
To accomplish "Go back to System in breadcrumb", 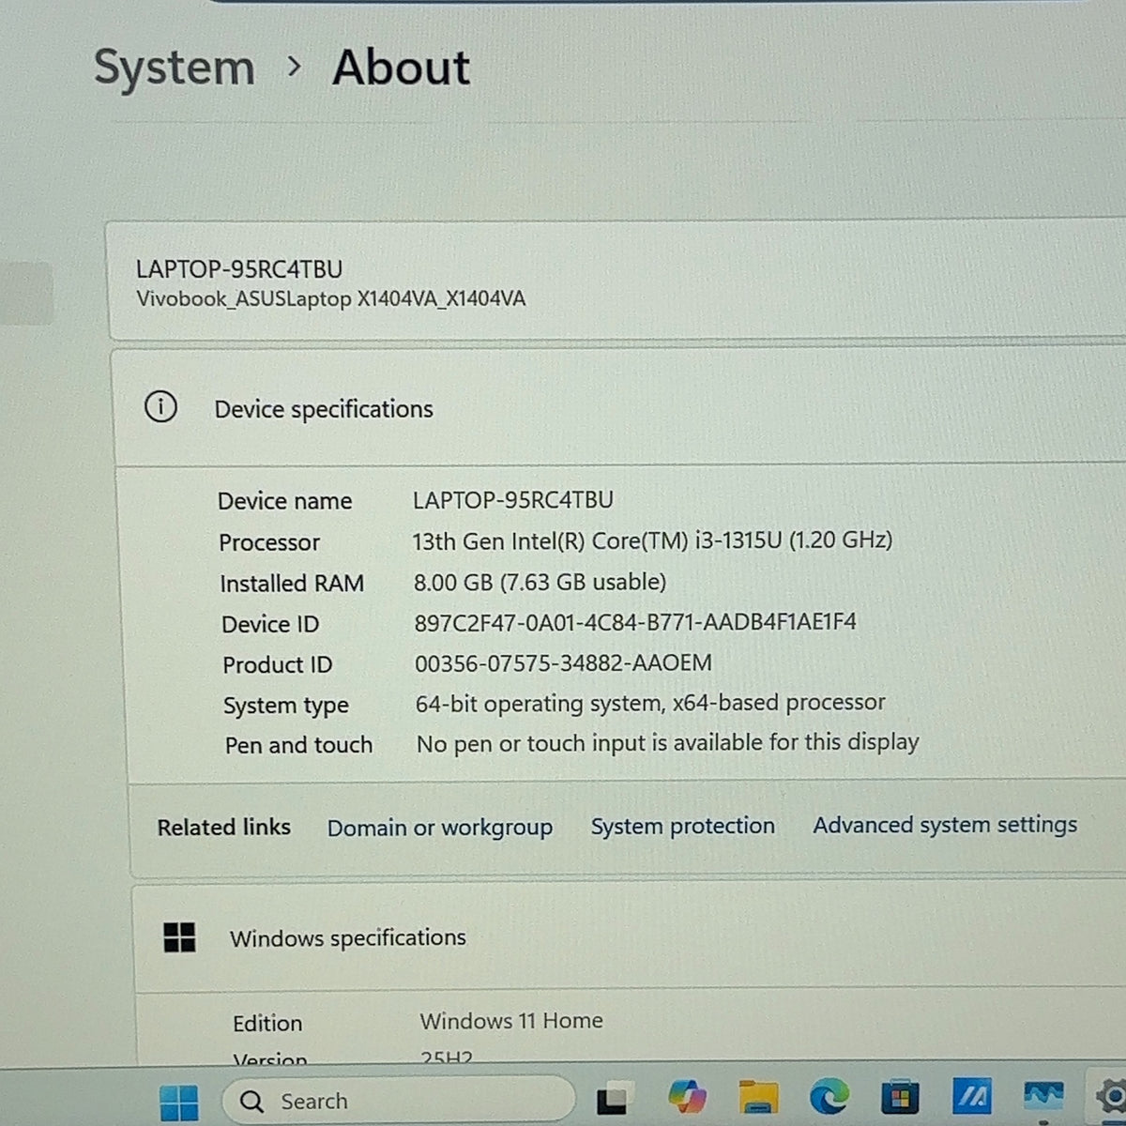I will 175,68.
